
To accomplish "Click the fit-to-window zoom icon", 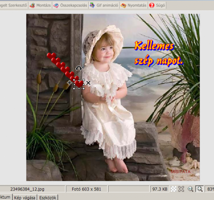I will pos(199,189).
